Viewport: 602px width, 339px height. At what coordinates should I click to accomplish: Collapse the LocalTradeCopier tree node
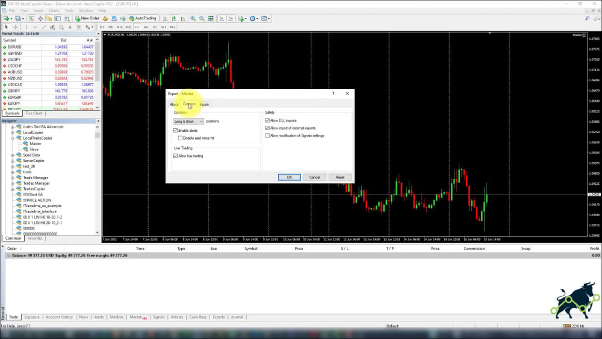tap(12, 138)
